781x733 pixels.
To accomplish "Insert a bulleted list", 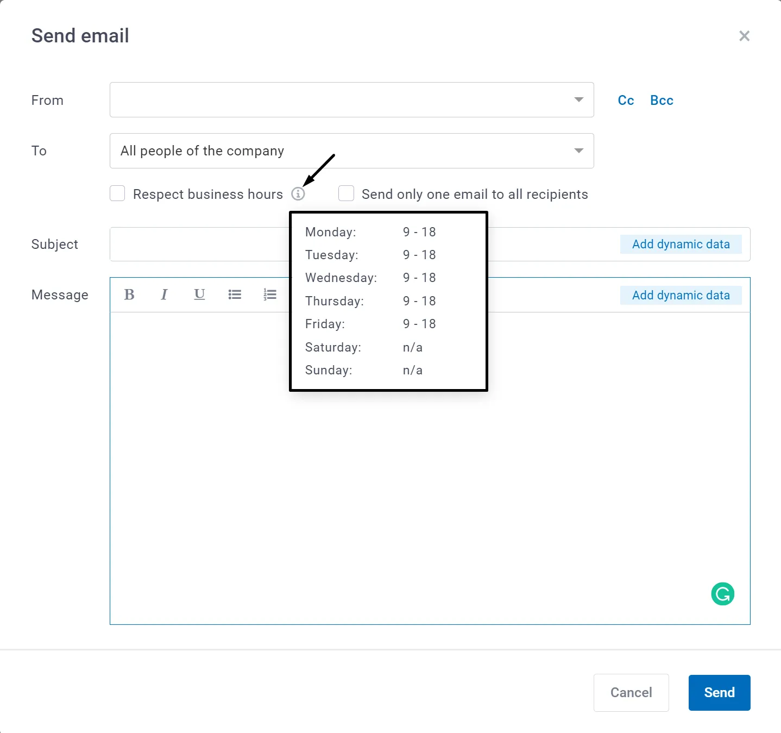I will point(235,295).
